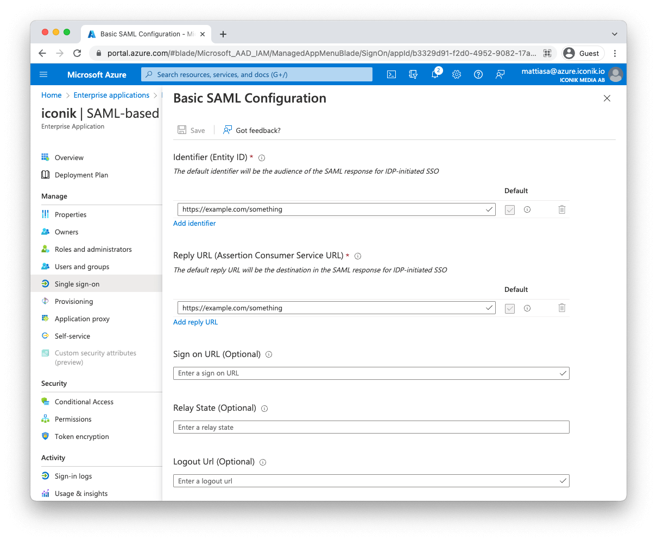Expand the chevron in the Logout Url field
This screenshot has height=541, width=657.
click(x=562, y=481)
